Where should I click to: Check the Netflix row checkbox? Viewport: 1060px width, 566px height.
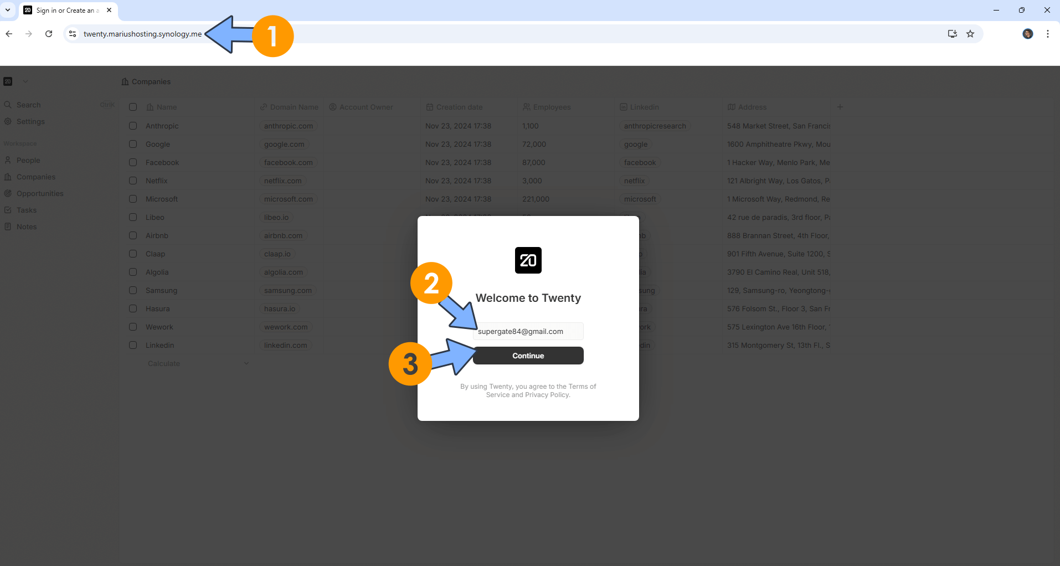[x=133, y=181]
